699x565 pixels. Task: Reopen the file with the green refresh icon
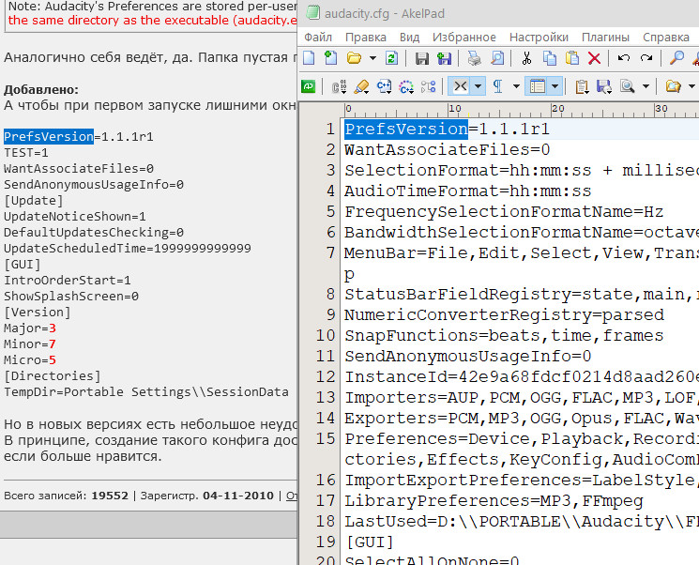tap(392, 58)
